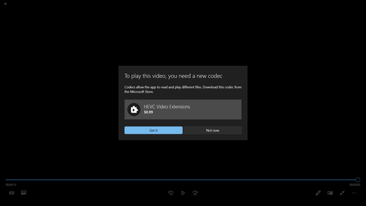Skip back 10 seconds
The height and width of the screenshot is (206, 366).
click(x=171, y=193)
